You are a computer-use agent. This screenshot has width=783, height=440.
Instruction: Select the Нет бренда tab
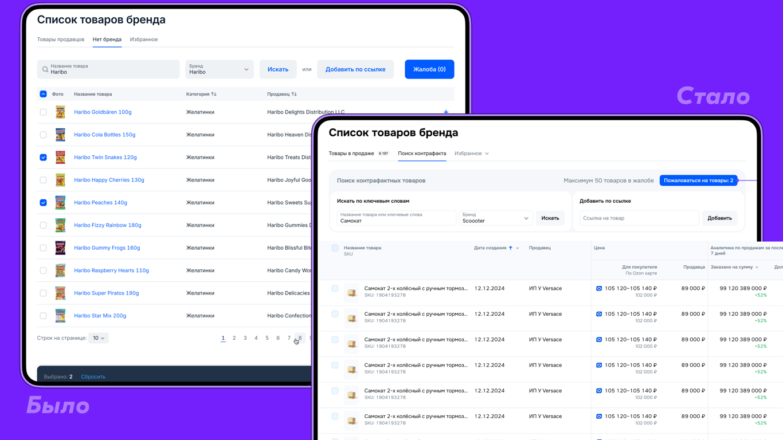pos(107,40)
